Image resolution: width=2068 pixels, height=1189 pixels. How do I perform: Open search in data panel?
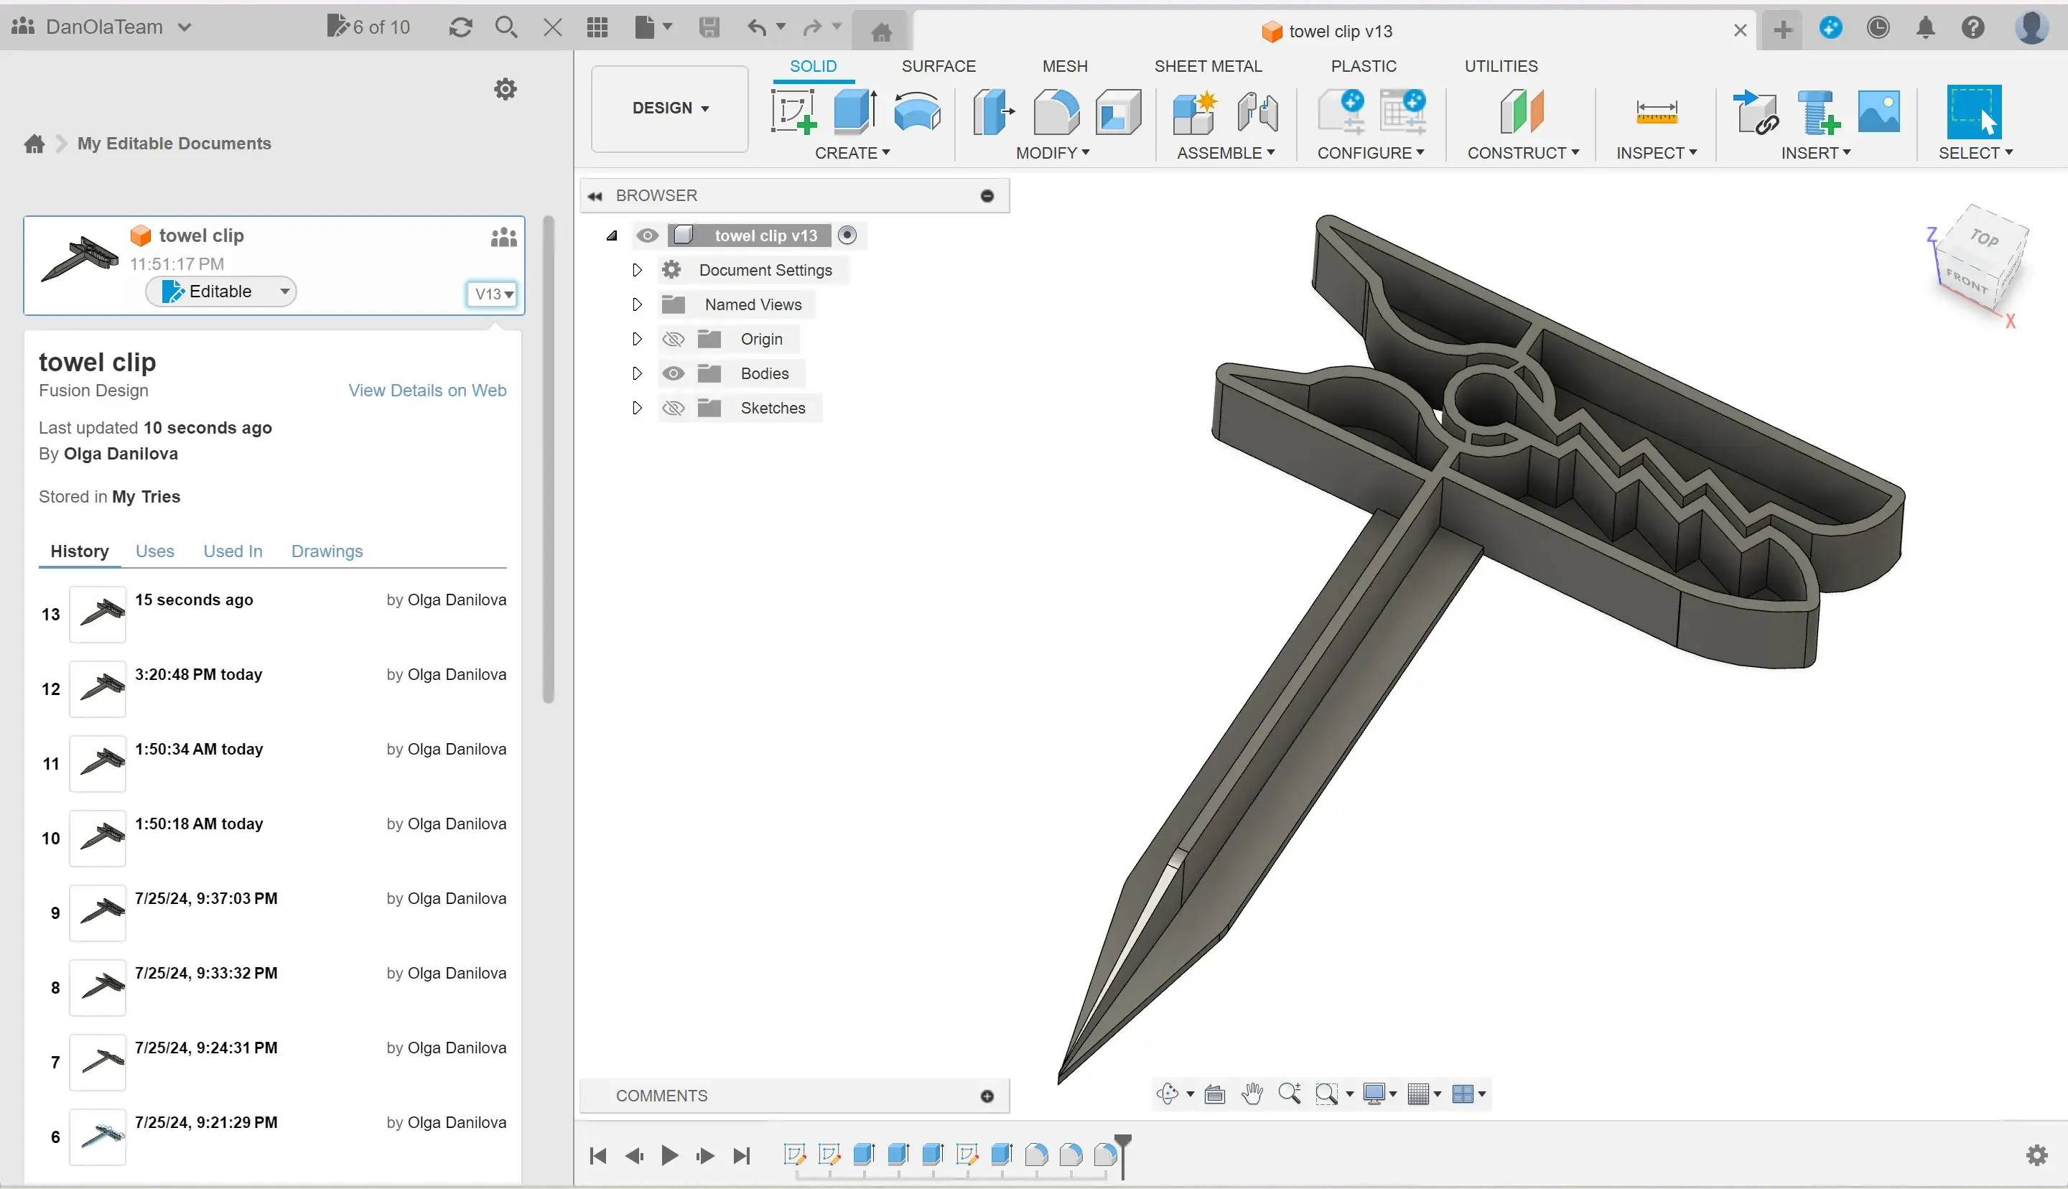506,28
